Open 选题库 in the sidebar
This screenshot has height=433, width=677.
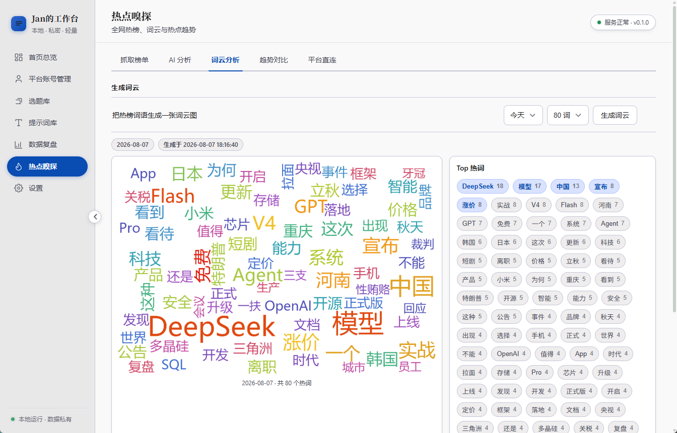pos(47,101)
